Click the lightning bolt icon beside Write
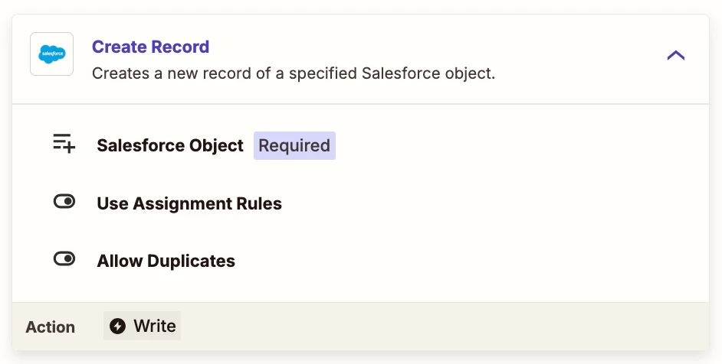The width and height of the screenshot is (722, 364). tap(117, 326)
